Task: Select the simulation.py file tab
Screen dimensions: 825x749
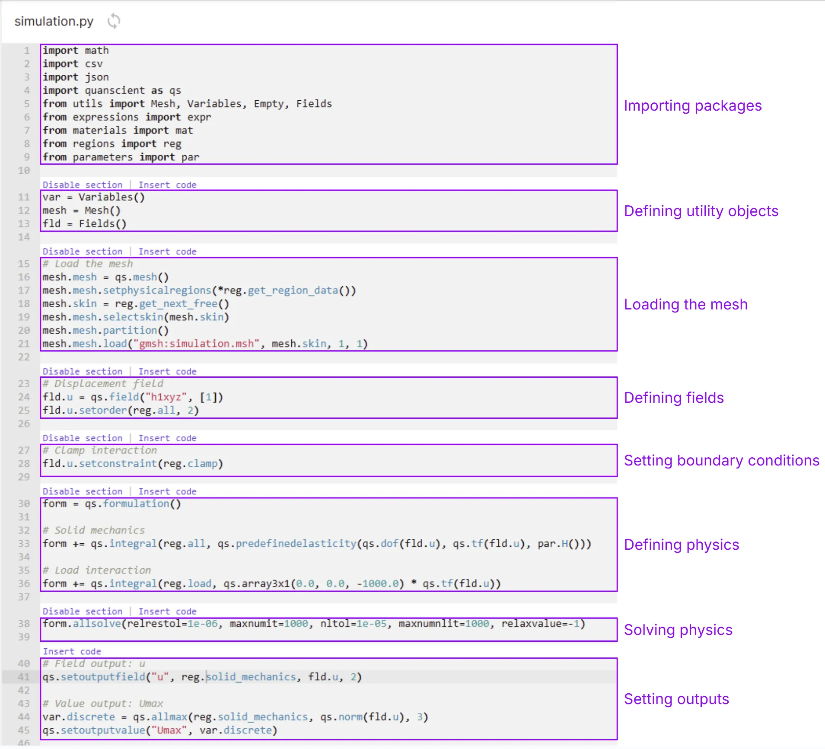Action: [54, 21]
